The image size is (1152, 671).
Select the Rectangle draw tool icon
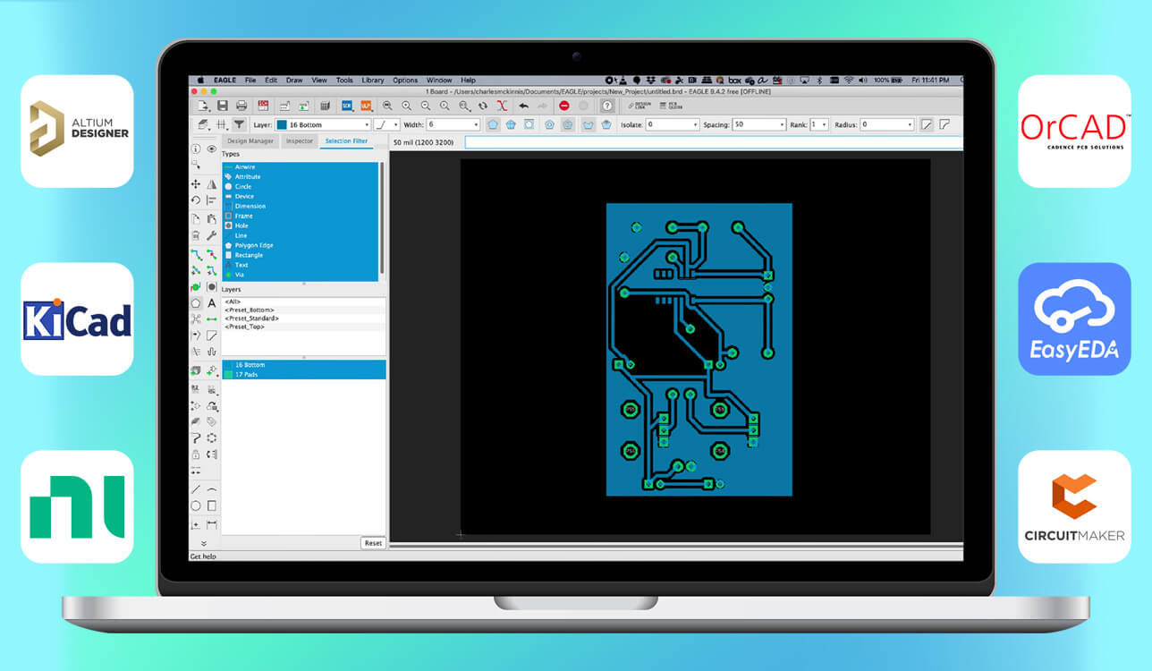pos(212,505)
